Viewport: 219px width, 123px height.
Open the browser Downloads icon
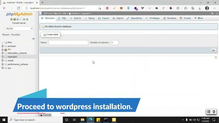click(x=200, y=8)
